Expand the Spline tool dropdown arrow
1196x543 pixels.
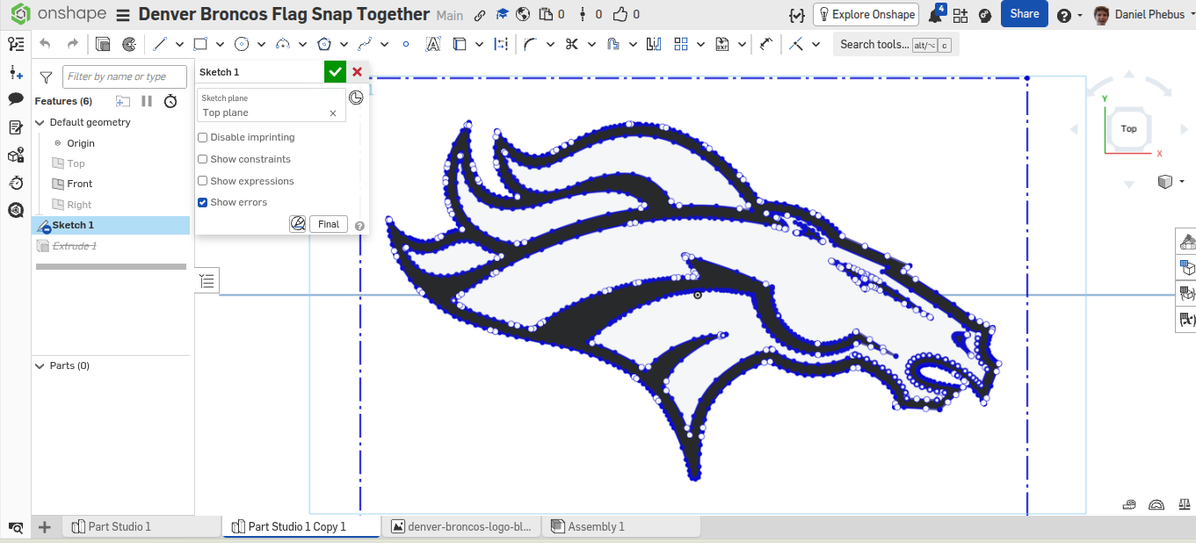[x=385, y=44]
